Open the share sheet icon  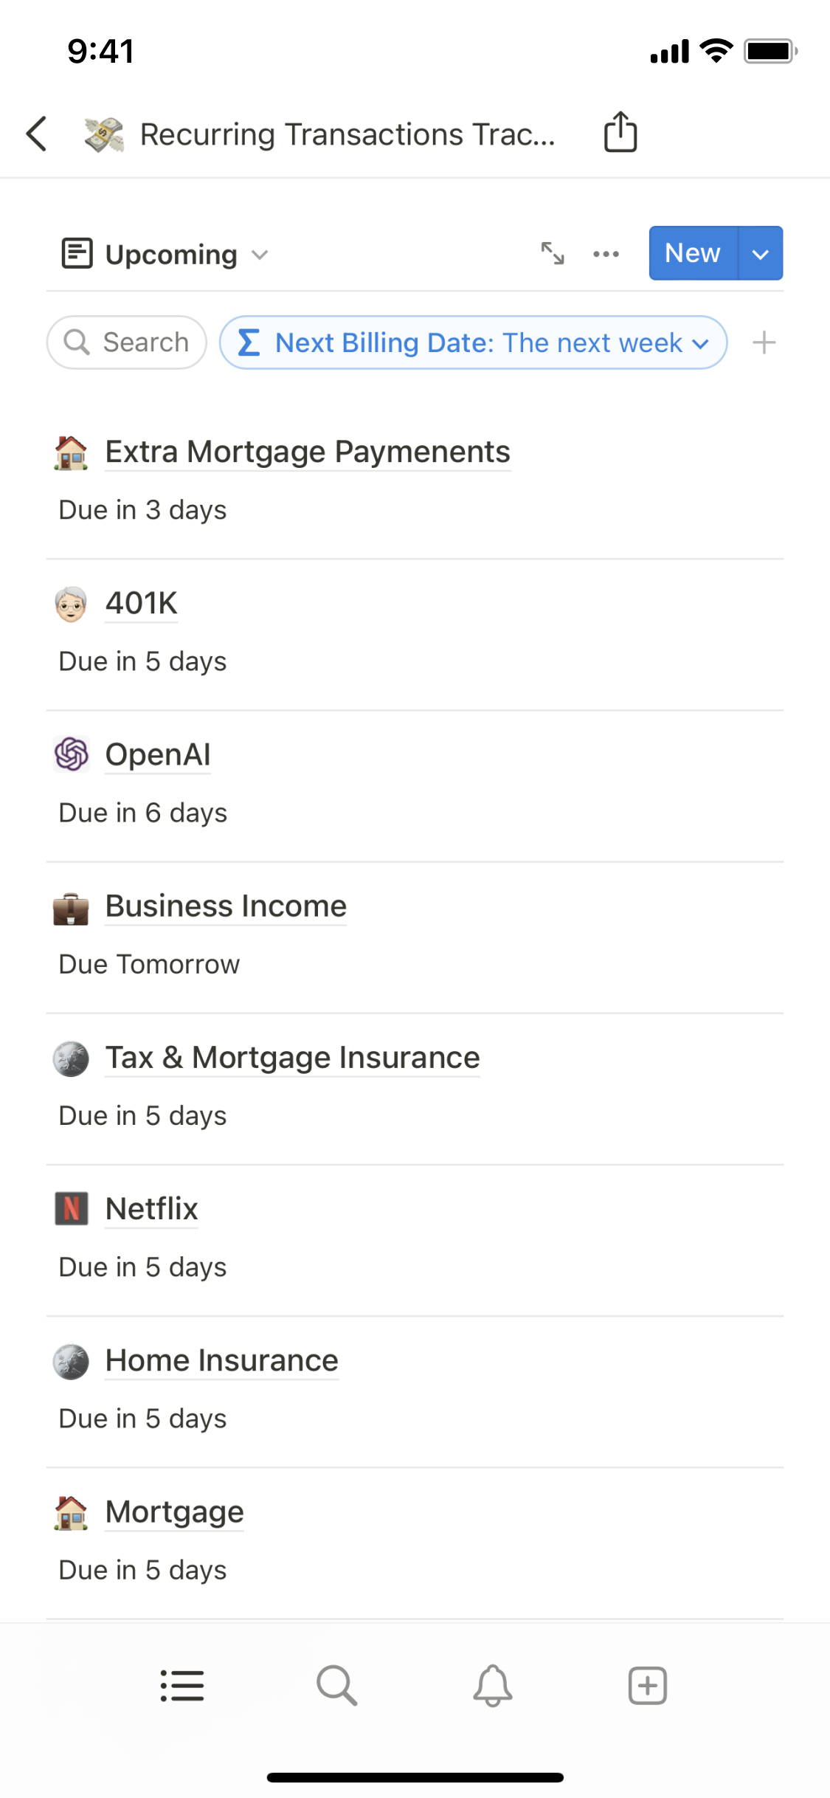(x=620, y=133)
